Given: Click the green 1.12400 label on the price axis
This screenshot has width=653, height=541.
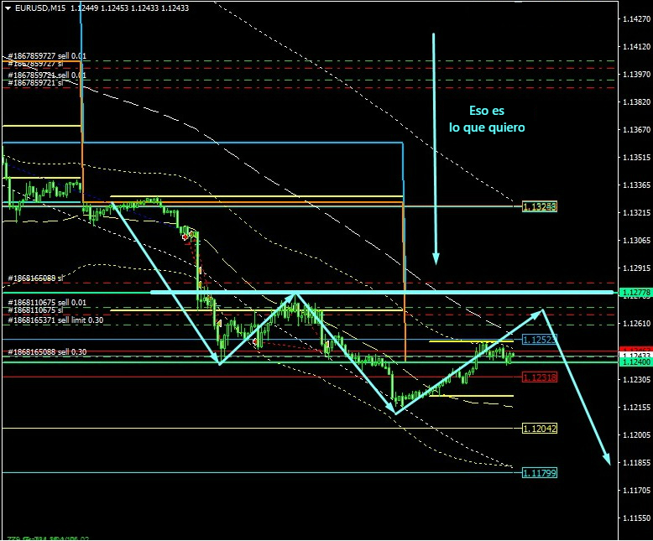Looking at the screenshot, I should 634,362.
